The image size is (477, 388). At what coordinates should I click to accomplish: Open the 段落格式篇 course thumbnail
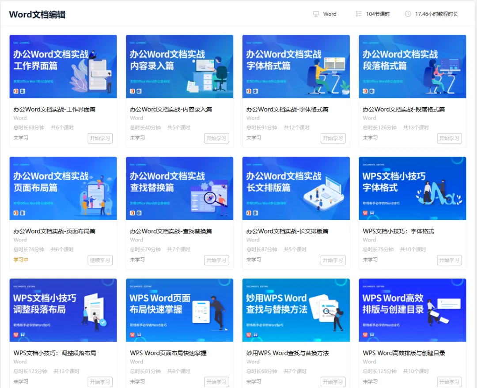click(413, 66)
